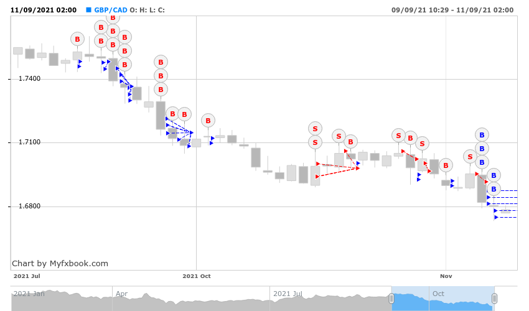The width and height of the screenshot is (529, 311).
Task: Click the 11/09/2021 02:00 timestamp header
Action: tap(44, 10)
